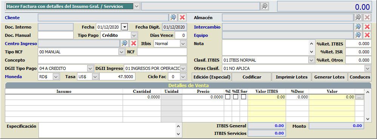Viewport: 377px width, 139px height.
Task: Search Almacén with the magnifier icon
Action: point(358,17)
